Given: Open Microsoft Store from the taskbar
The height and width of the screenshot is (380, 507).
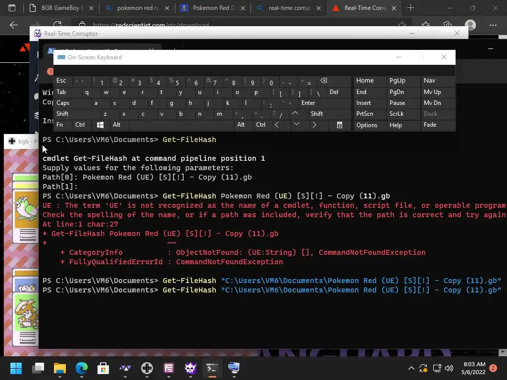Looking at the screenshot, I should pos(103,368).
